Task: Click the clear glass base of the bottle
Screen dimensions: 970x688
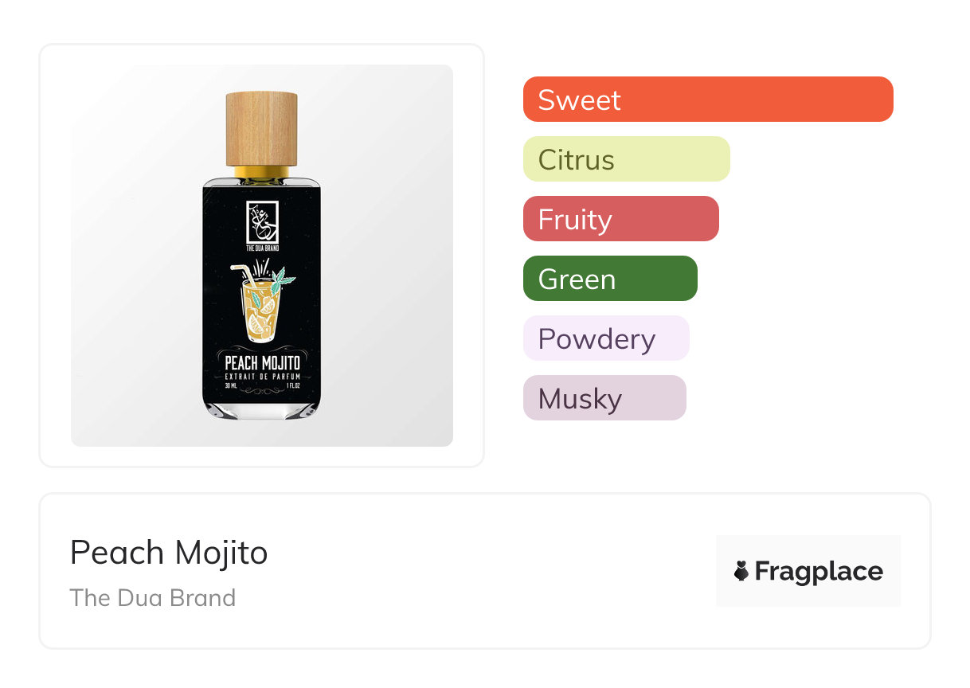Action: [x=262, y=409]
